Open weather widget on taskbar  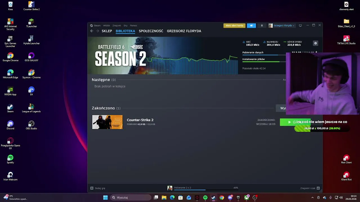coord(15,198)
